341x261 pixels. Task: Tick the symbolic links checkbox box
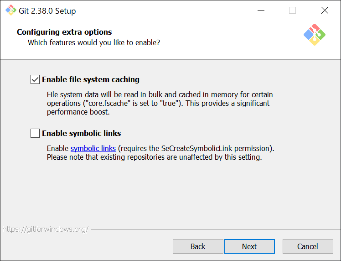[x=35, y=133]
